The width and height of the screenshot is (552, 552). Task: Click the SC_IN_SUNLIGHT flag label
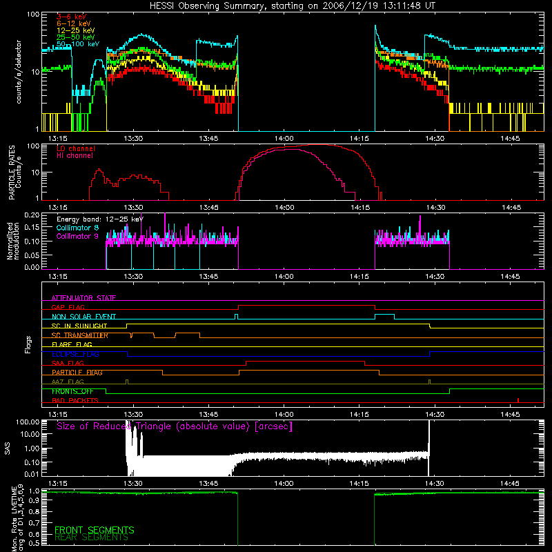click(x=79, y=326)
